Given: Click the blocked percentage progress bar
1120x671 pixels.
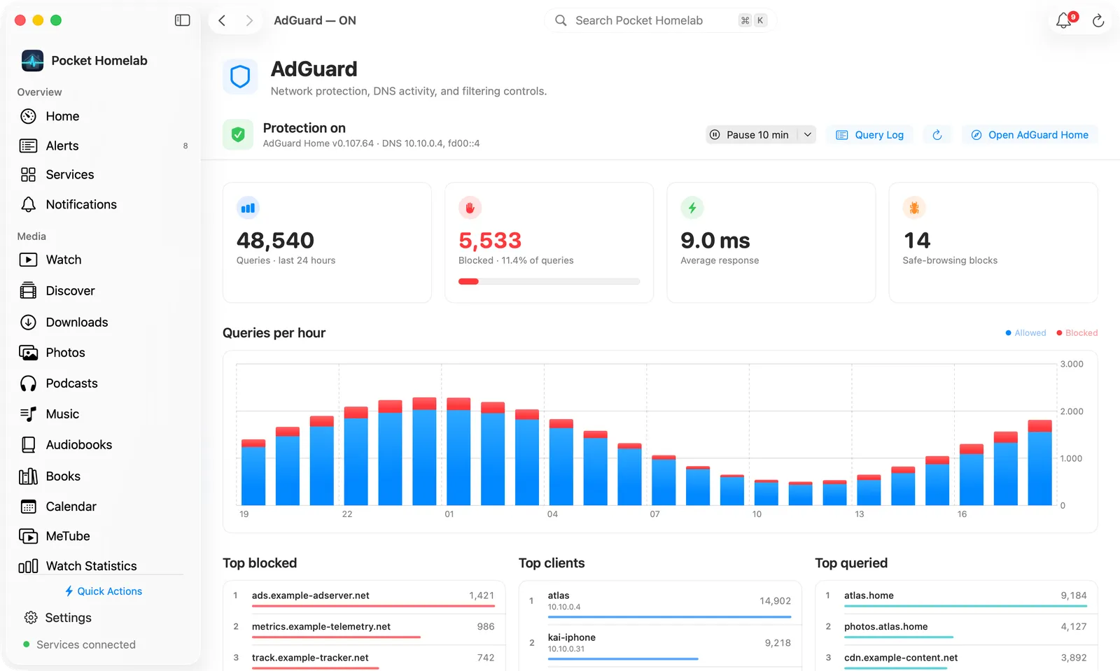Looking at the screenshot, I should 549,281.
